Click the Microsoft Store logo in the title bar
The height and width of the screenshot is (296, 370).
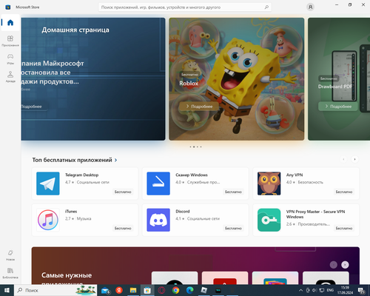click(x=8, y=7)
